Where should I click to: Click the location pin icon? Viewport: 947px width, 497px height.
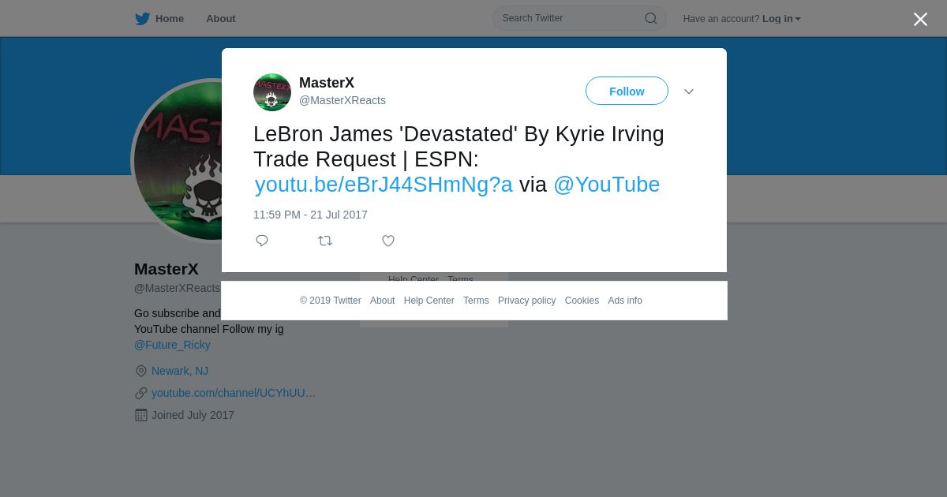[141, 371]
